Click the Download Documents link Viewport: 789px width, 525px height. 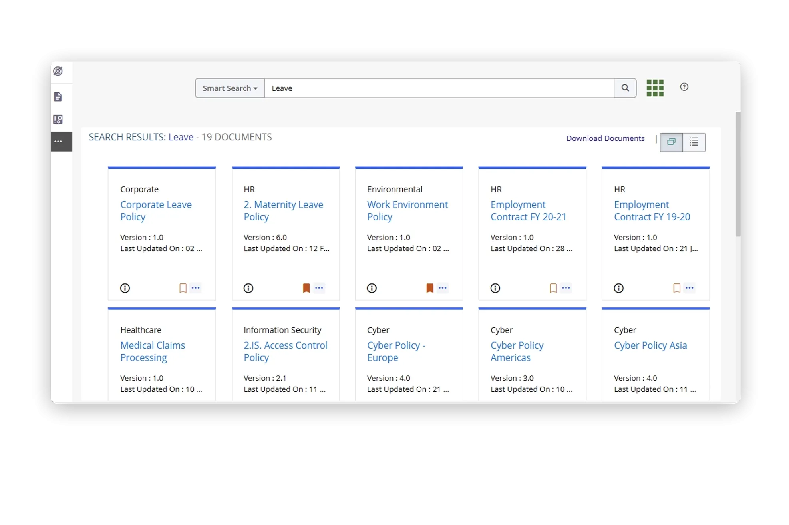[605, 138]
